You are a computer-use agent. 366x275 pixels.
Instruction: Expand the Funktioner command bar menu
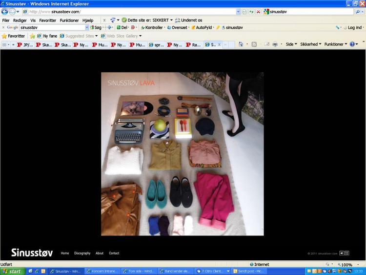click(336, 44)
